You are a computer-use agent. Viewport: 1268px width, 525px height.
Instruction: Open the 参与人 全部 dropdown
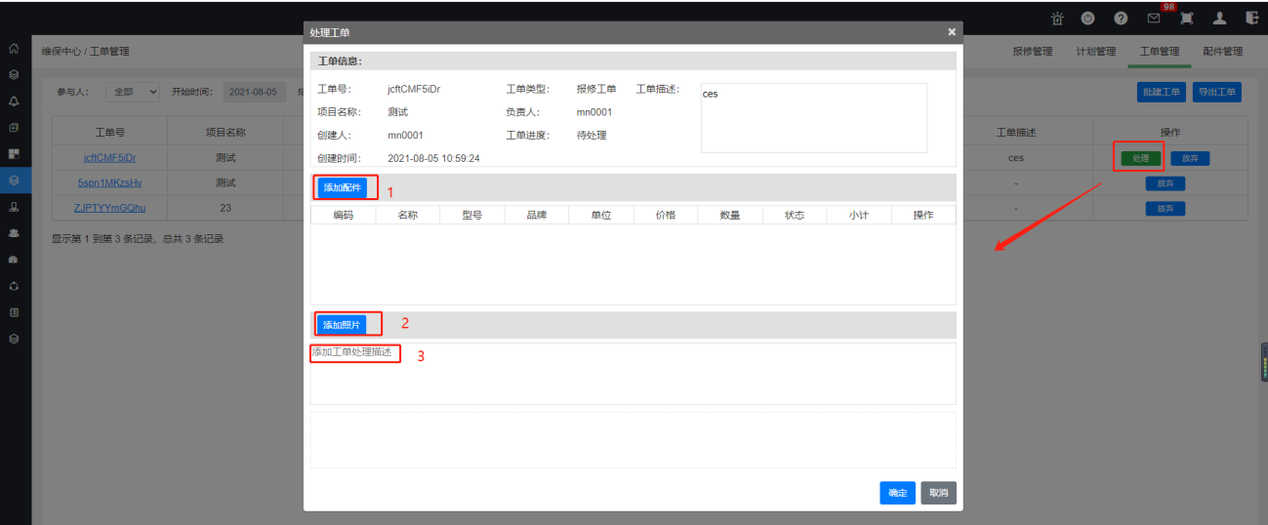pyautogui.click(x=133, y=92)
